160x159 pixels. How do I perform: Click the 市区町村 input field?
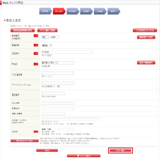(67, 52)
